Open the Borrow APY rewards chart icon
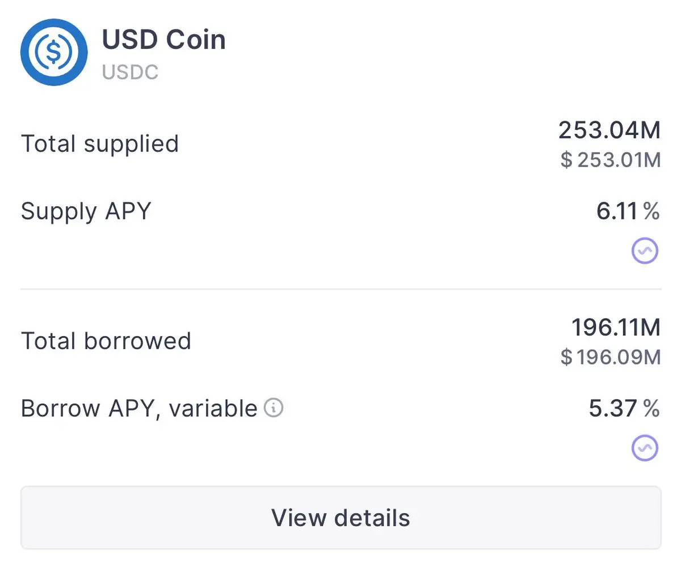The height and width of the screenshot is (584, 681). (x=645, y=448)
